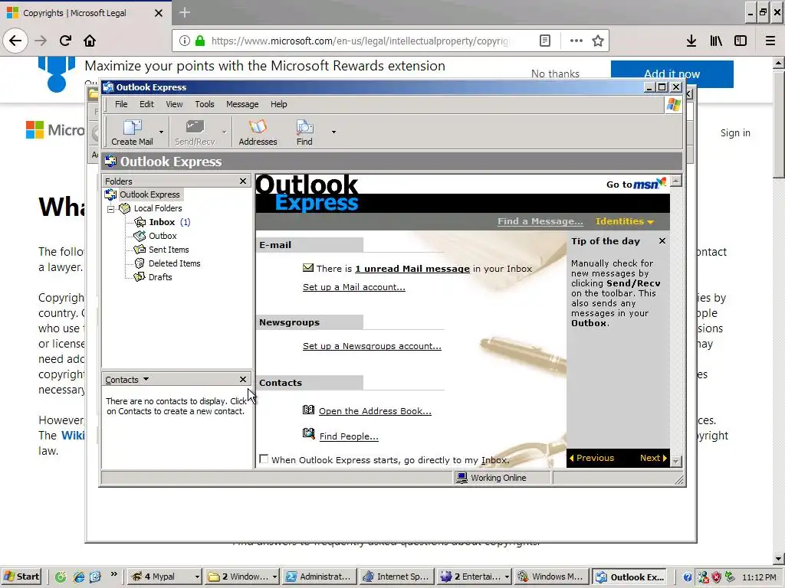The height and width of the screenshot is (588, 785).
Task: Show site information icon in address bar
Action: click(184, 41)
